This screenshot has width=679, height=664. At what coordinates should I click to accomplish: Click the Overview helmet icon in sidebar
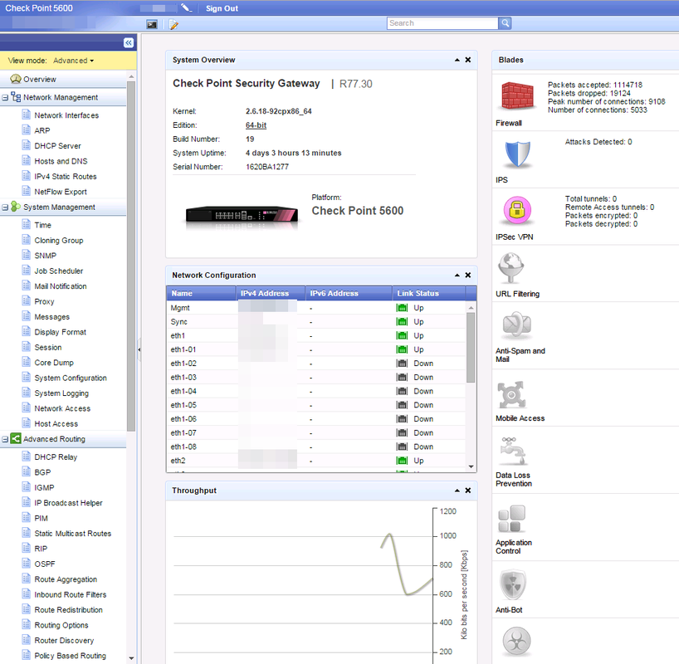pyautogui.click(x=16, y=79)
